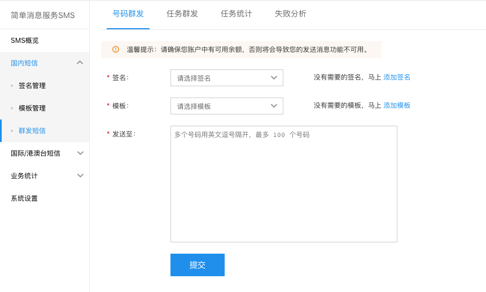Click the 添加模板 link
This screenshot has height=292, width=486.
[397, 105]
